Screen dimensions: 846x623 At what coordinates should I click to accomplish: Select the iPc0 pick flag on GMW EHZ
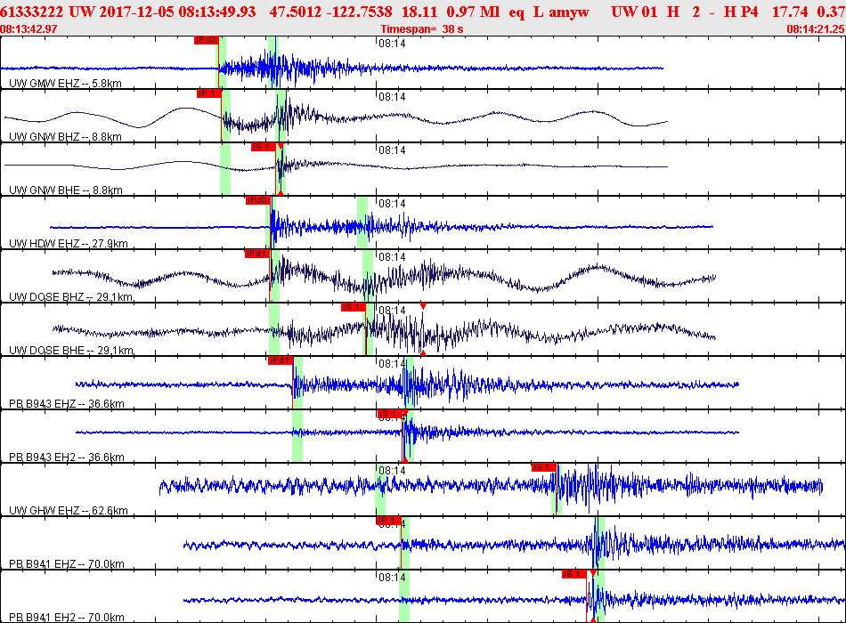206,40
